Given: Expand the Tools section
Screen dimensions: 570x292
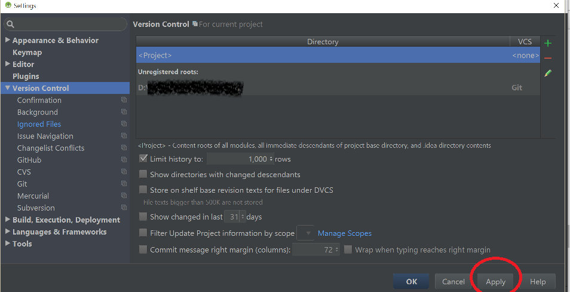Looking at the screenshot, I should coord(8,244).
